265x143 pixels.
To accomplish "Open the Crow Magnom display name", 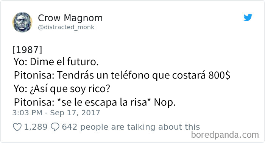I will (70, 18).
